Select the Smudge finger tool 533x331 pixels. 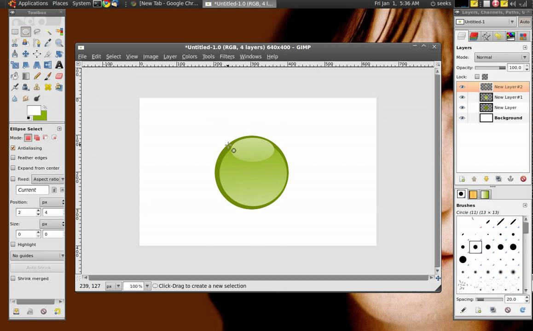pos(25,98)
